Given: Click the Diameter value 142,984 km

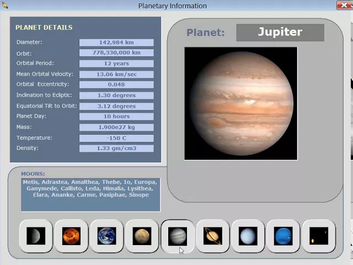Looking at the screenshot, I should (x=116, y=43).
